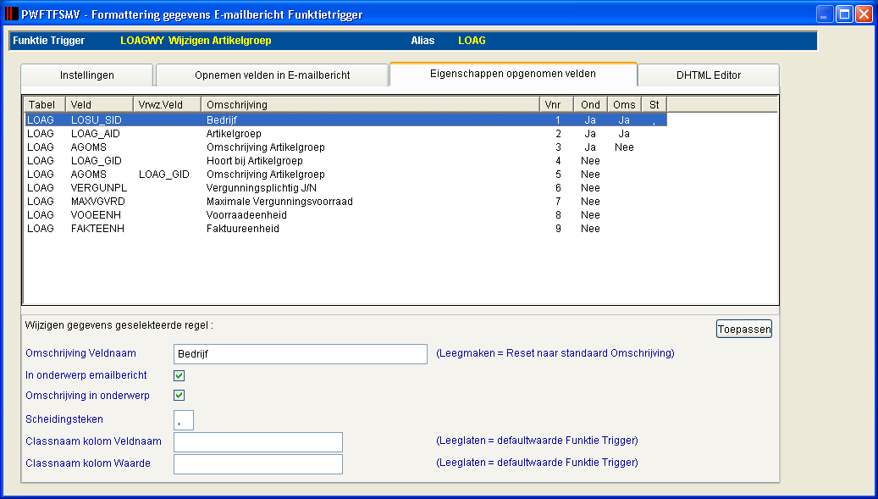The width and height of the screenshot is (878, 499).
Task: Click the Scheidingsteken input field
Action: click(184, 420)
